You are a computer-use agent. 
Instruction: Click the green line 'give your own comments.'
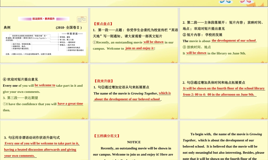click(21, 92)
